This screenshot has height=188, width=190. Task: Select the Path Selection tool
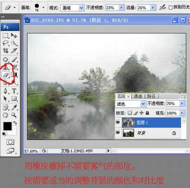click(x=5, y=99)
